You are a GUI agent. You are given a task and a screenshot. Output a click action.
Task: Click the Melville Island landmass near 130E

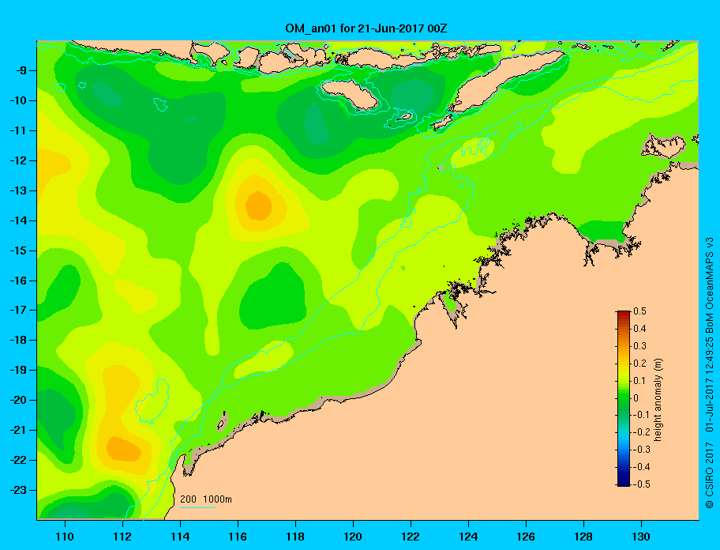tap(663, 146)
